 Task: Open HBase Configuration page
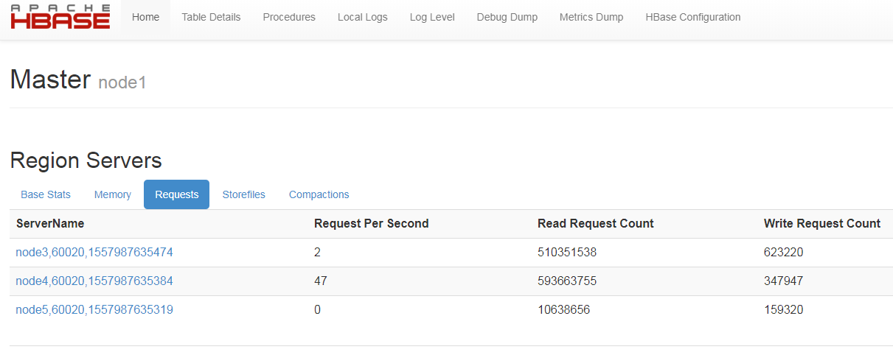coord(693,17)
